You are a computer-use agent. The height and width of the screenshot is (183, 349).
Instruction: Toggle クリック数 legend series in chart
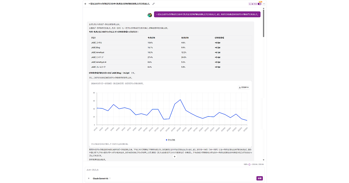[x=170, y=140]
